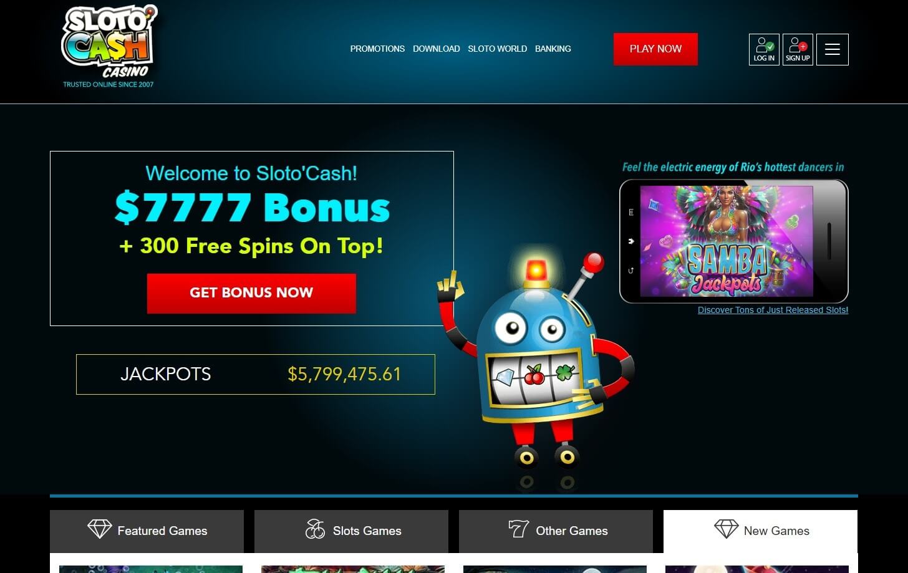This screenshot has width=908, height=573.
Task: Click the Jackpots total amount box
Action: pos(256,374)
